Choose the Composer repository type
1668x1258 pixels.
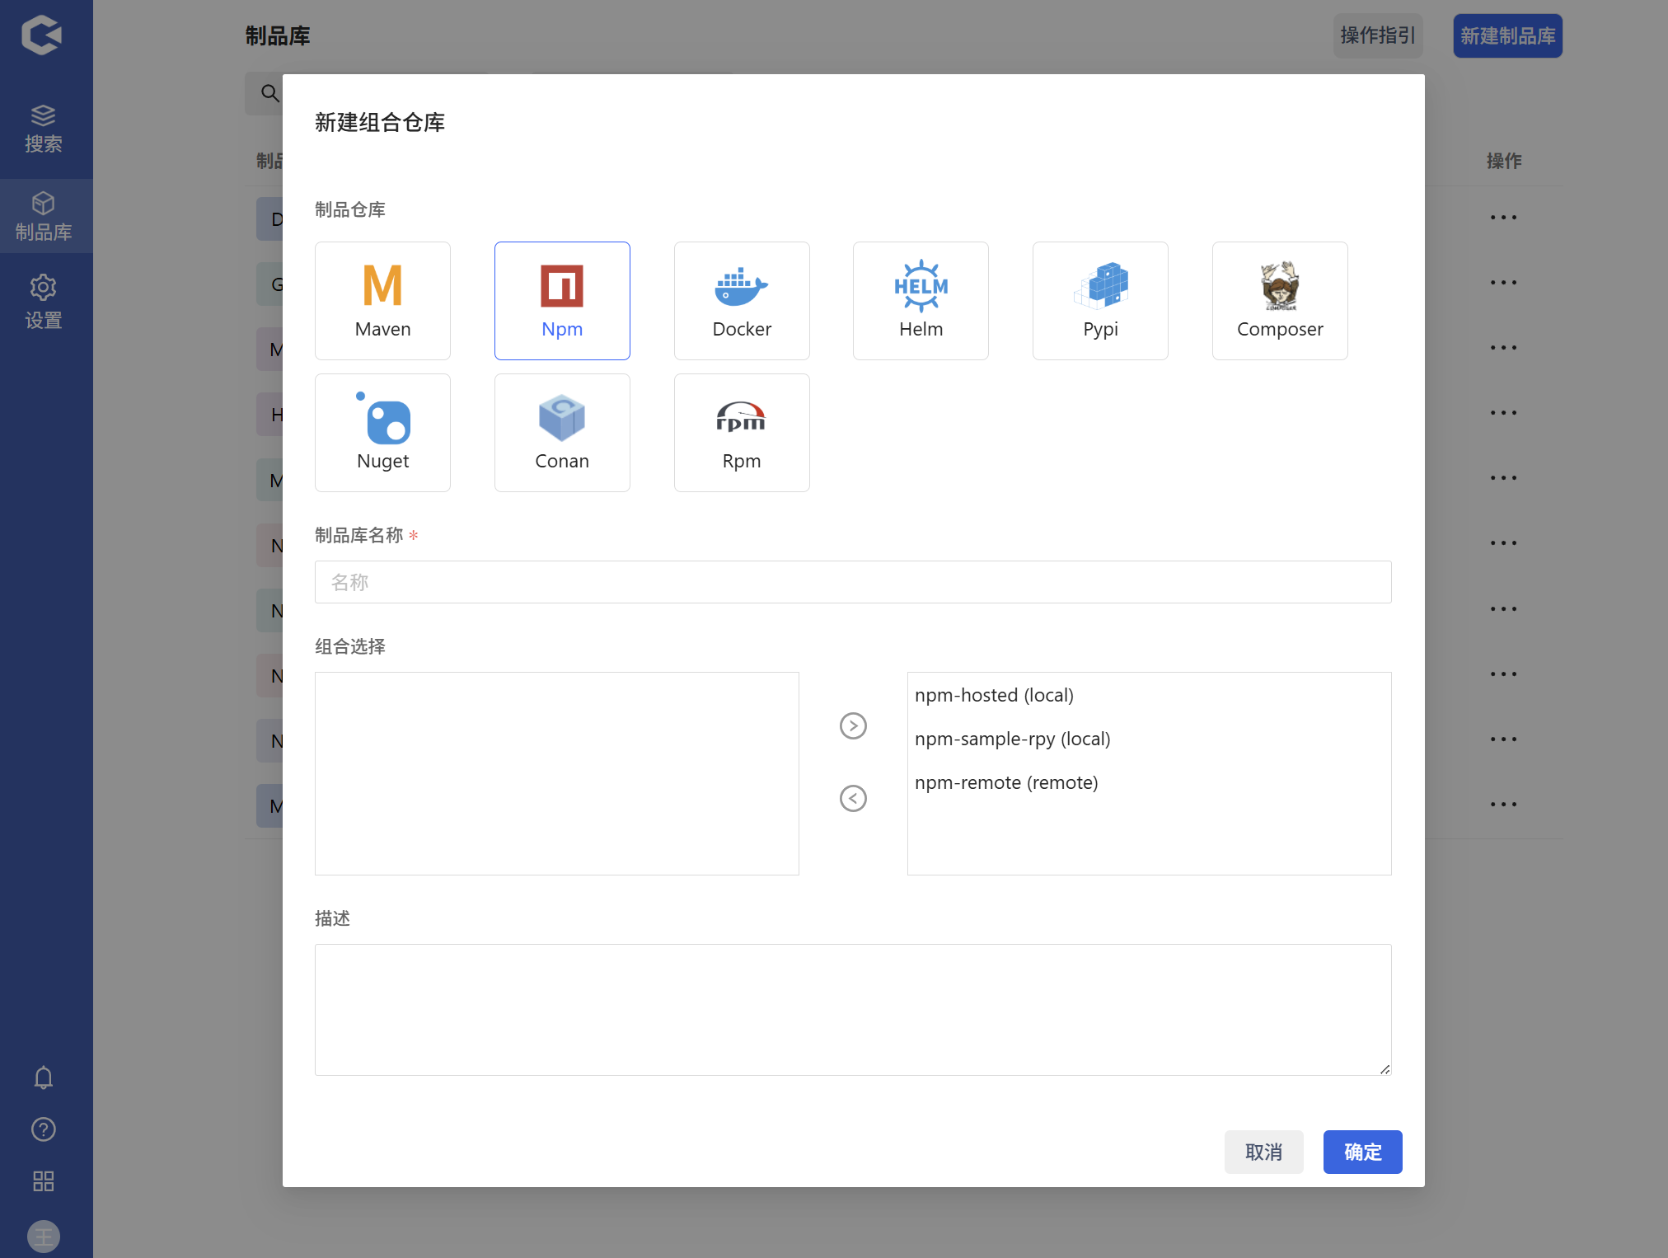(x=1279, y=301)
